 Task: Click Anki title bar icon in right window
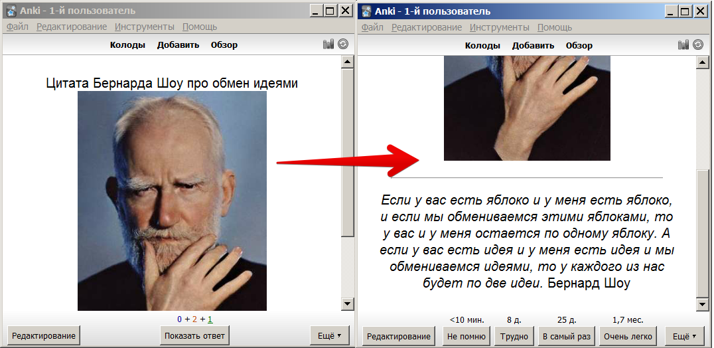pyautogui.click(x=366, y=11)
